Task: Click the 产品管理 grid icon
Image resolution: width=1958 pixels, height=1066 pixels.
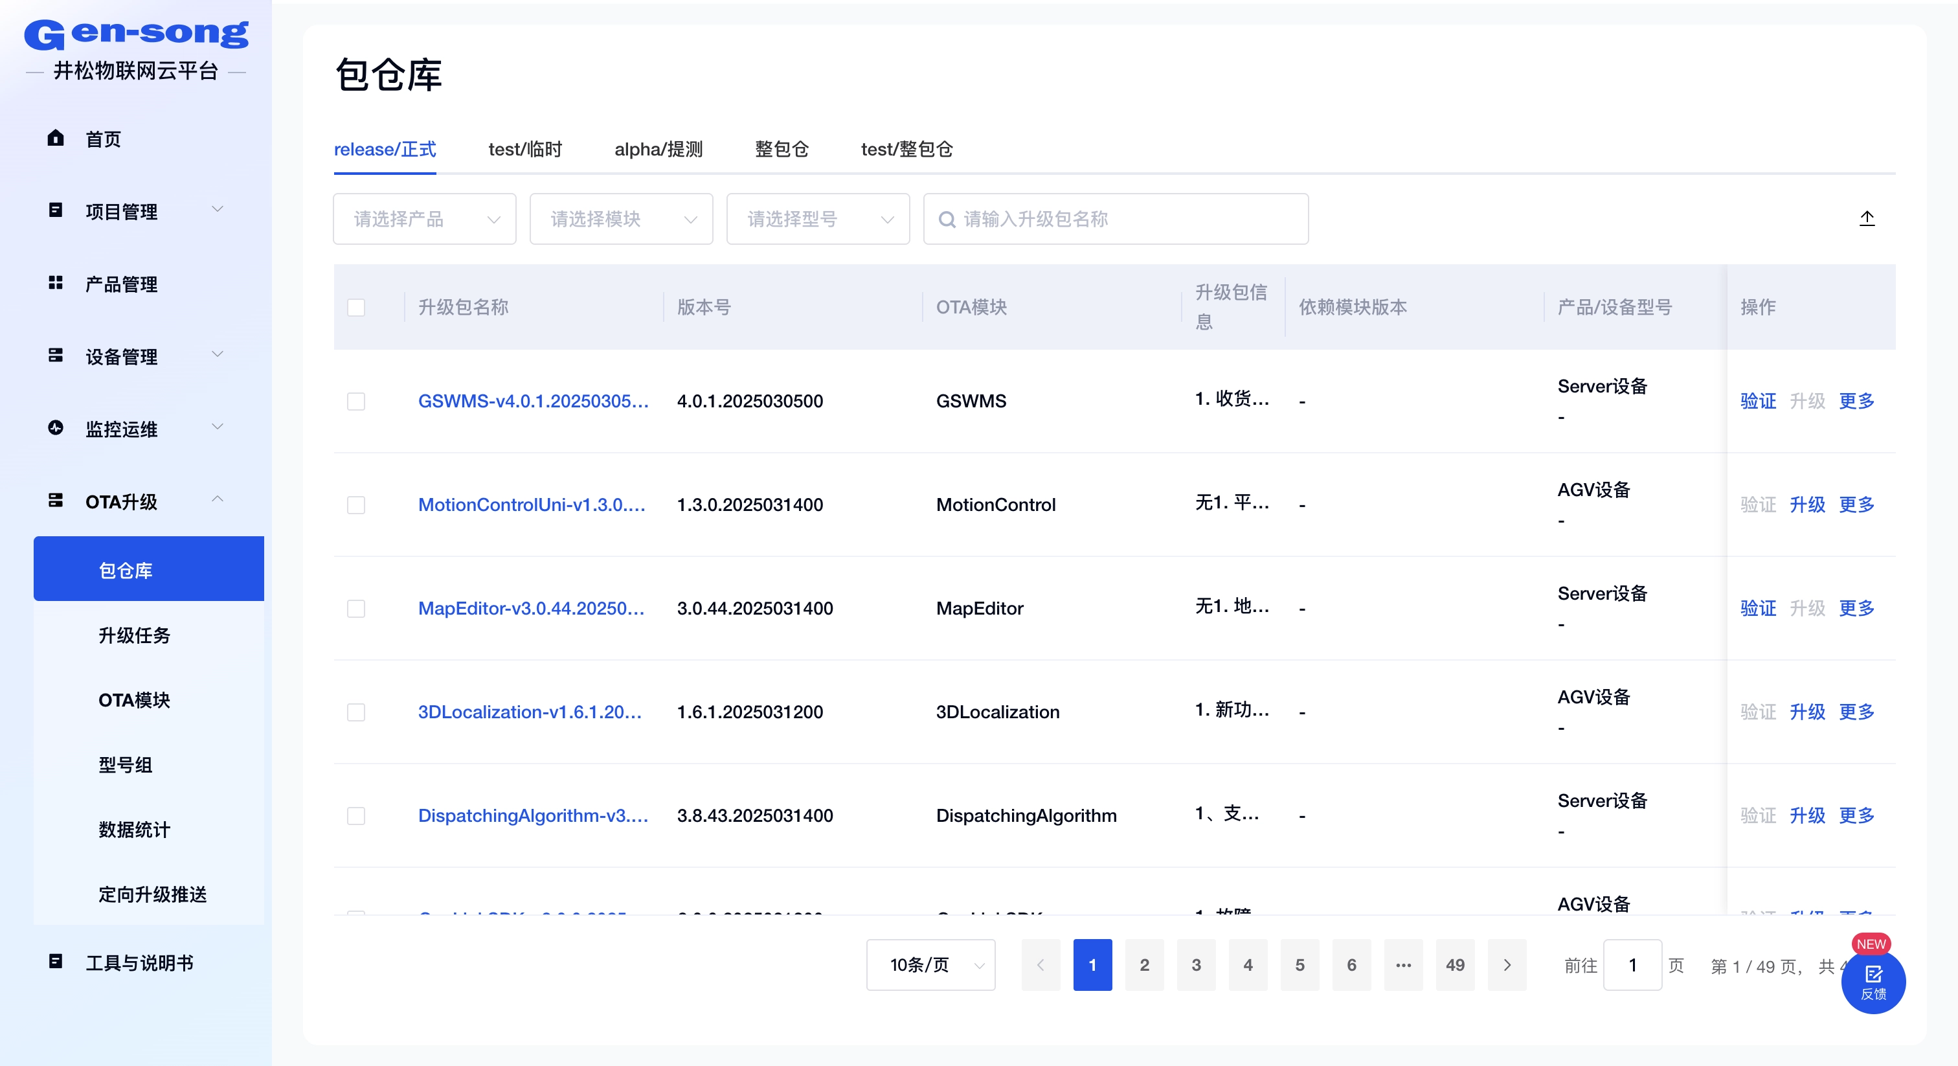Action: (56, 283)
